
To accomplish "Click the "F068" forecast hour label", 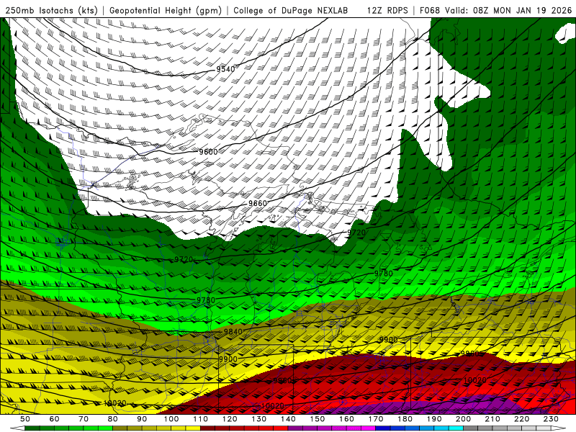I will click(x=429, y=11).
